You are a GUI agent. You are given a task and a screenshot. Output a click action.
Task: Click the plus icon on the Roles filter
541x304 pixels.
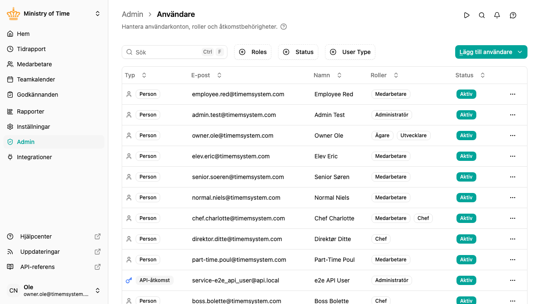(242, 52)
